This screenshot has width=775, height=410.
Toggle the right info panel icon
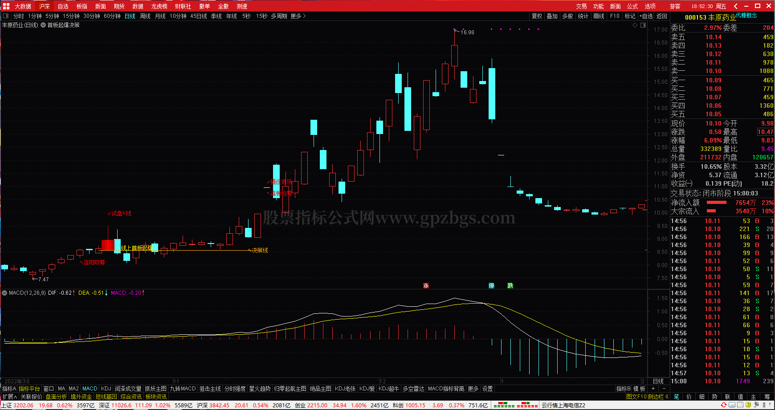click(x=643, y=25)
